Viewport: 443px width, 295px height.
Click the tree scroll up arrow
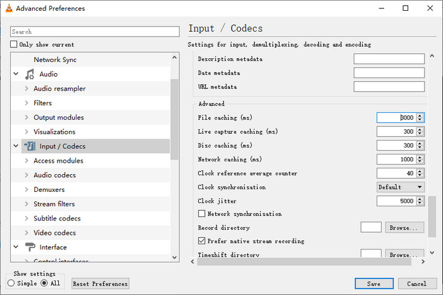[x=175, y=58]
